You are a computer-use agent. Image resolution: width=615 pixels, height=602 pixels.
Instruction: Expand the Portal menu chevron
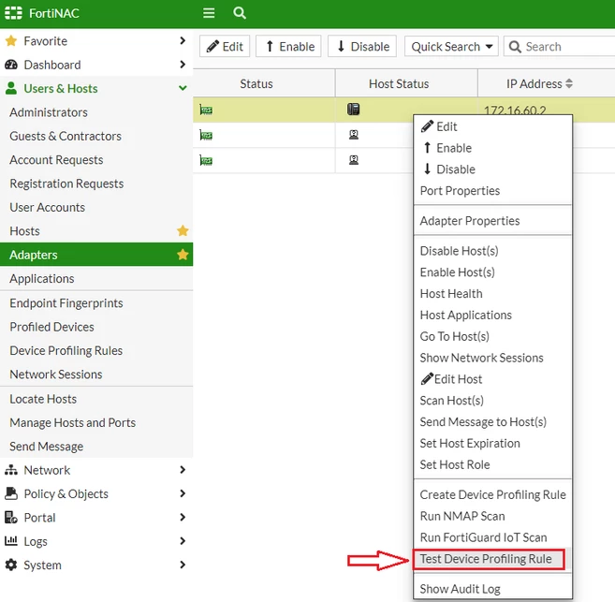click(183, 517)
